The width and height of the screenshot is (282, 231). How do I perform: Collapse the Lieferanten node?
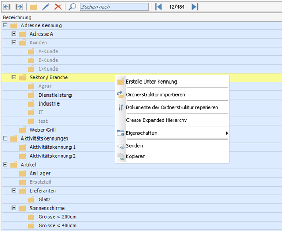14,190
